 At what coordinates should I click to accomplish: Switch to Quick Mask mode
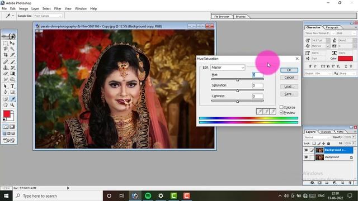click(12, 127)
